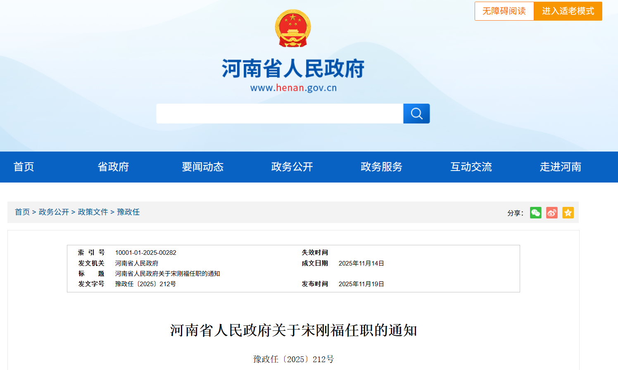Focus the site search input field
Viewport: 618px width, 370px height.
279,114
